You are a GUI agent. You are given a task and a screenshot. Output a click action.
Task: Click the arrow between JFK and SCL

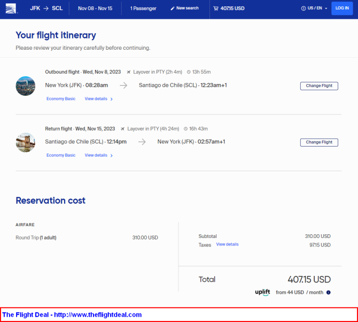(x=46, y=9)
